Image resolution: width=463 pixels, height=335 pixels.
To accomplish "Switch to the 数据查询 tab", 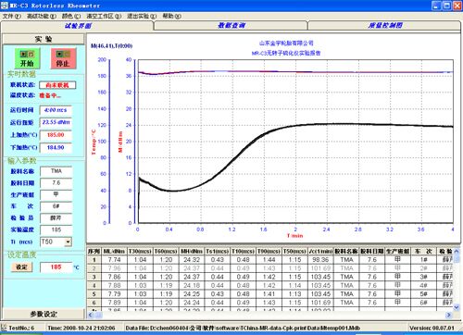I will point(231,26).
